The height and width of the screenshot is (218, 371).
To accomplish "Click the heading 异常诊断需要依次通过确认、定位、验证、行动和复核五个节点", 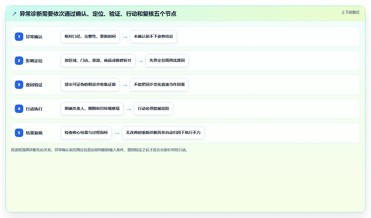I will click(x=98, y=14).
